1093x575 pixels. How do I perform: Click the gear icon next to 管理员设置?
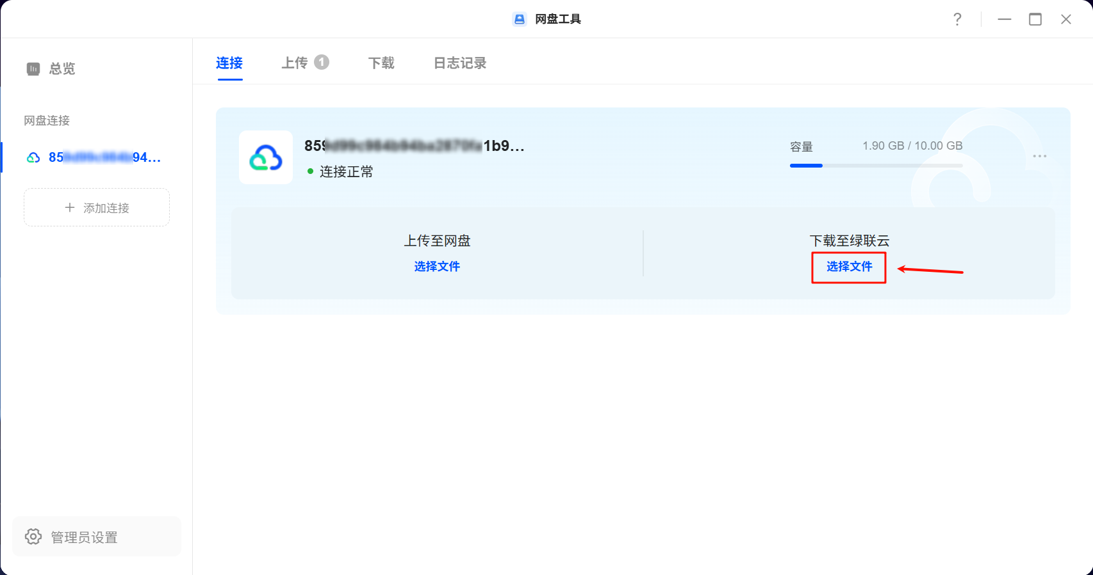(x=33, y=537)
